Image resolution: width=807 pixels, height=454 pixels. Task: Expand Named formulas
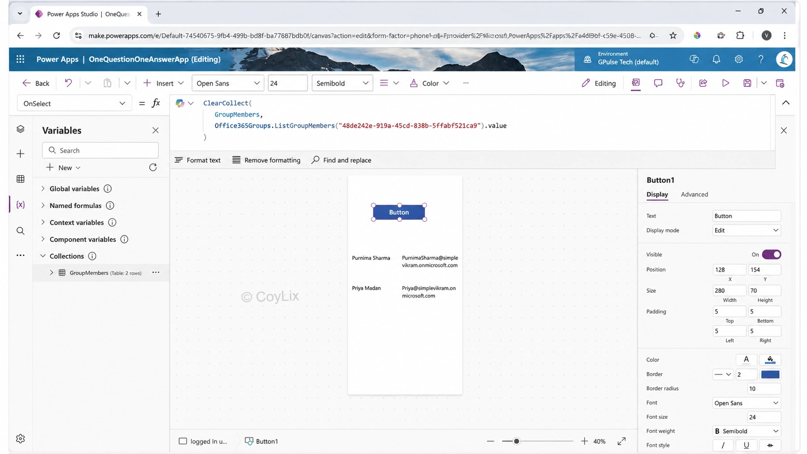coord(43,206)
